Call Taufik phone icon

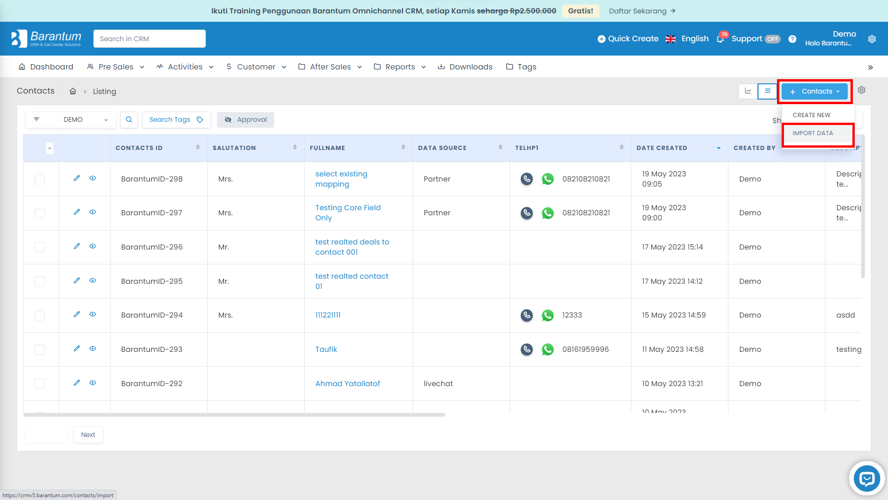[x=527, y=349]
